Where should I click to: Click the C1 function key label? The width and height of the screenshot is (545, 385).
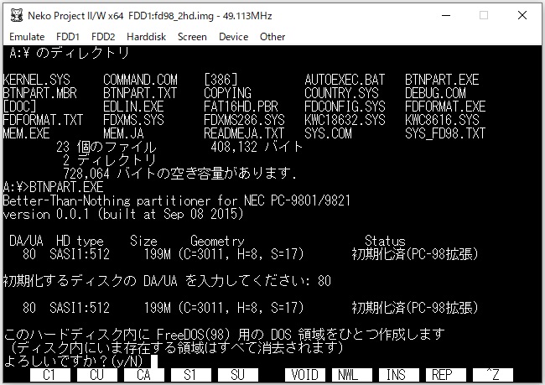tap(50, 375)
